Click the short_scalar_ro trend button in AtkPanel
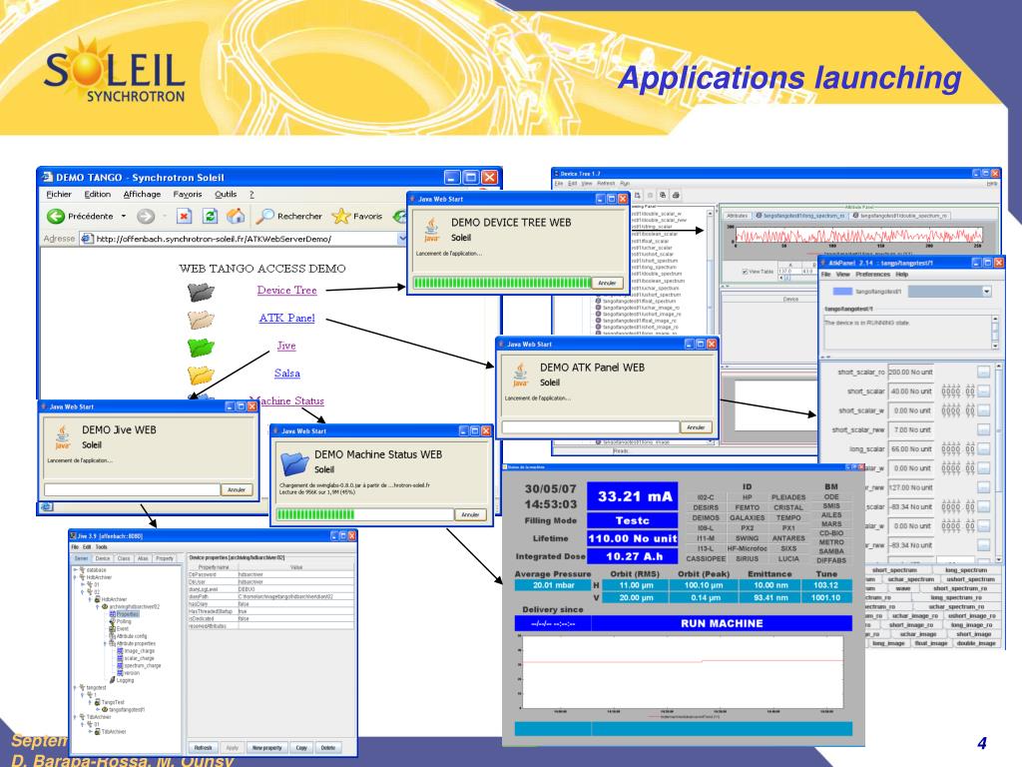Screen dimensions: 1022x767 983,373
